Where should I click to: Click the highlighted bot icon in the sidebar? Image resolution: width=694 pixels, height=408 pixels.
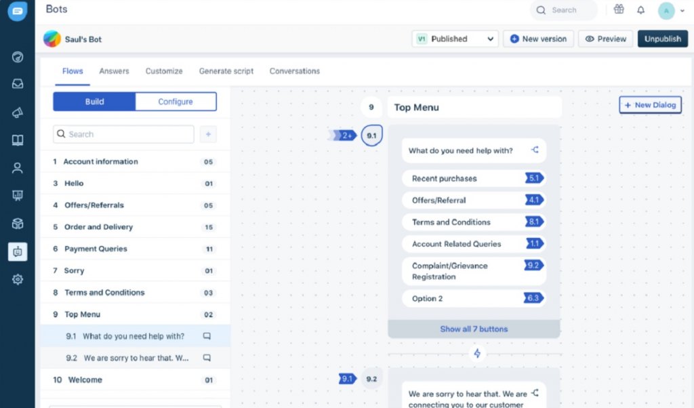[17, 251]
